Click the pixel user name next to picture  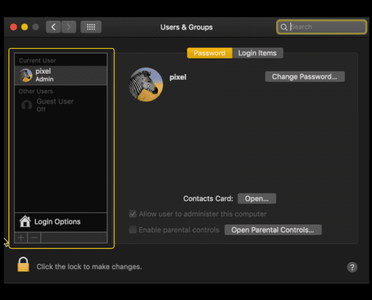click(178, 77)
